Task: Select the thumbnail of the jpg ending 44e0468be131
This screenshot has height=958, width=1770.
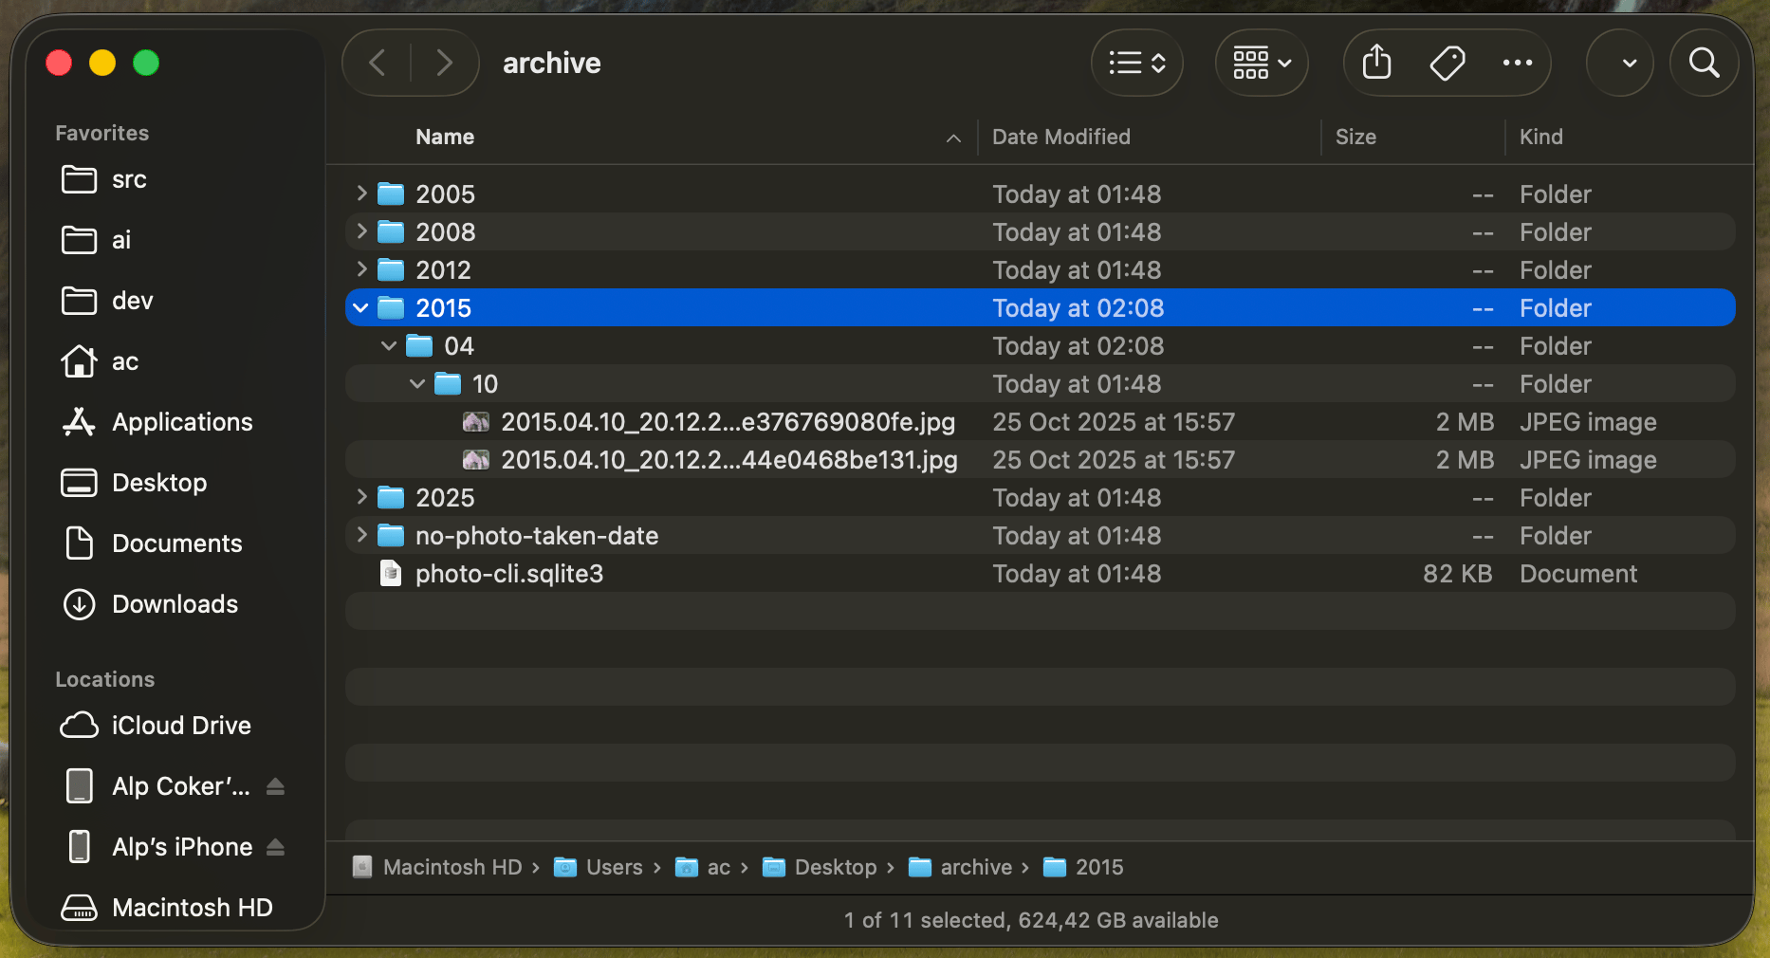Action: pos(476,459)
